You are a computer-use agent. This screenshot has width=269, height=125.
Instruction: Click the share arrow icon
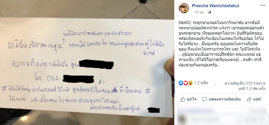(x=249, y=99)
